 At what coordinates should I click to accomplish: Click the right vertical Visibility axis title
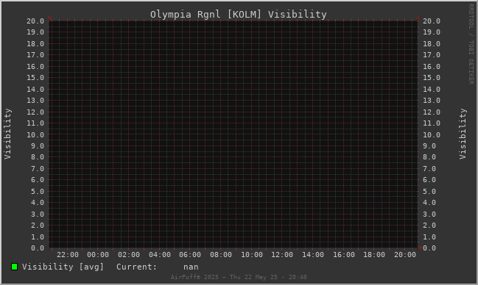pos(463,134)
